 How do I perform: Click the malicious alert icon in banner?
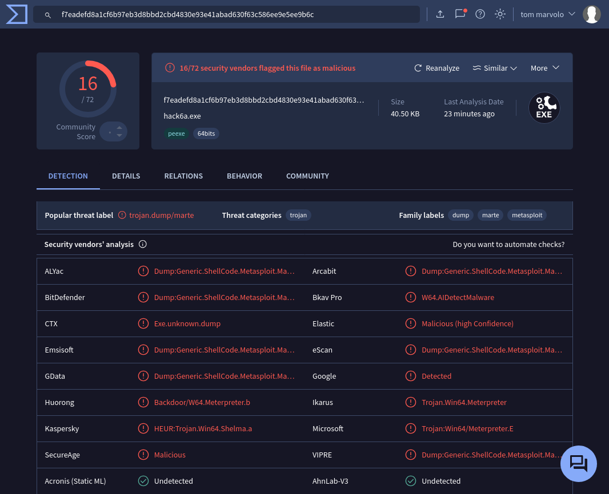pos(170,68)
